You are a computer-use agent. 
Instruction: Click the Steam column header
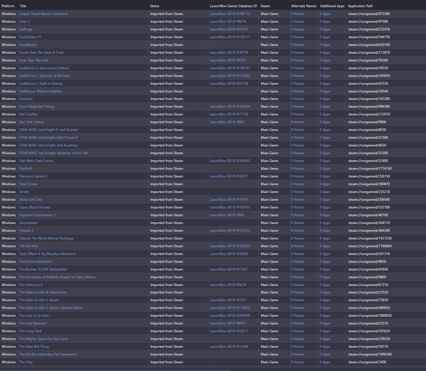pos(265,6)
